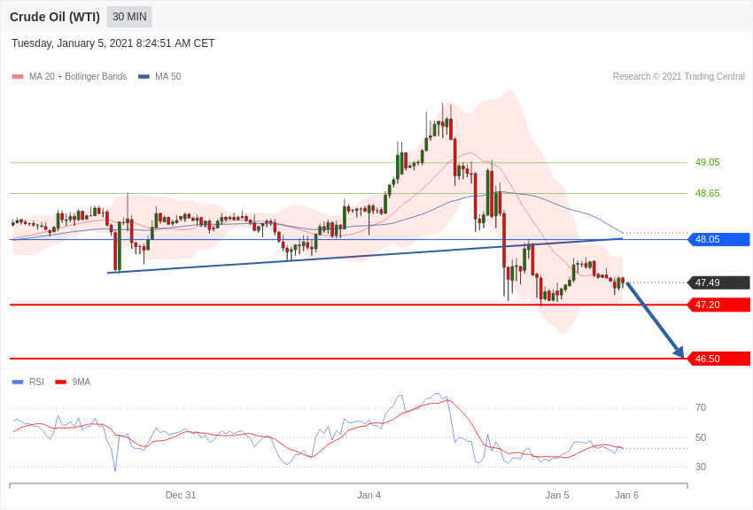Toggle the MA 50 legend label
The width and height of the screenshot is (753, 510).
167,77
